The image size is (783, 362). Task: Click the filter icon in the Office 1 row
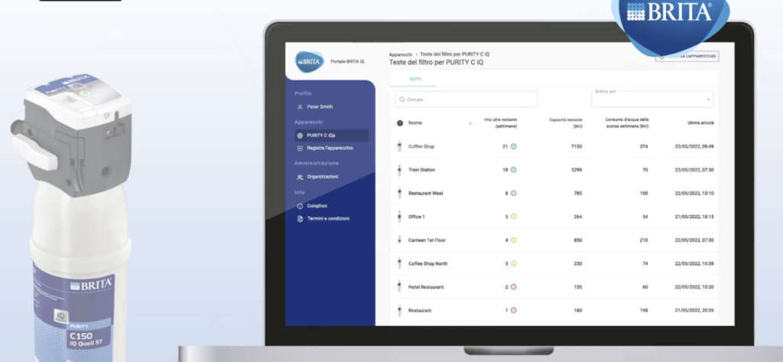[x=399, y=217]
